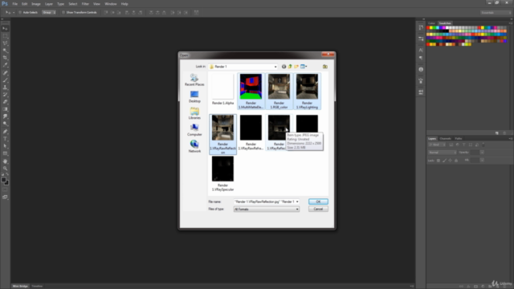The height and width of the screenshot is (289, 514).
Task: Select the Brush tool
Action: [x=5, y=80]
